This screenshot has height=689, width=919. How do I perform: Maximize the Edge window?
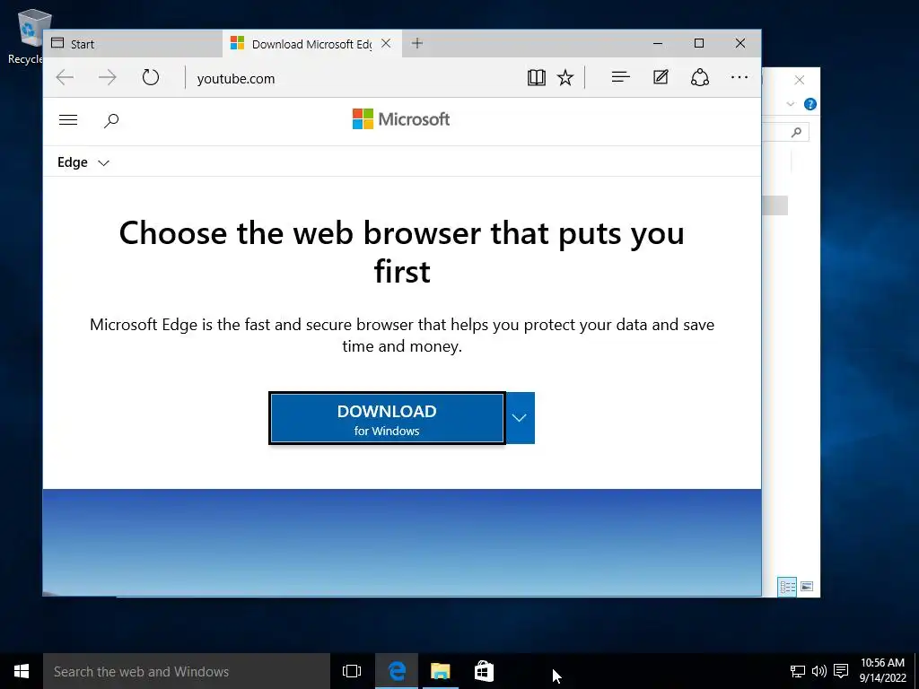click(x=698, y=43)
